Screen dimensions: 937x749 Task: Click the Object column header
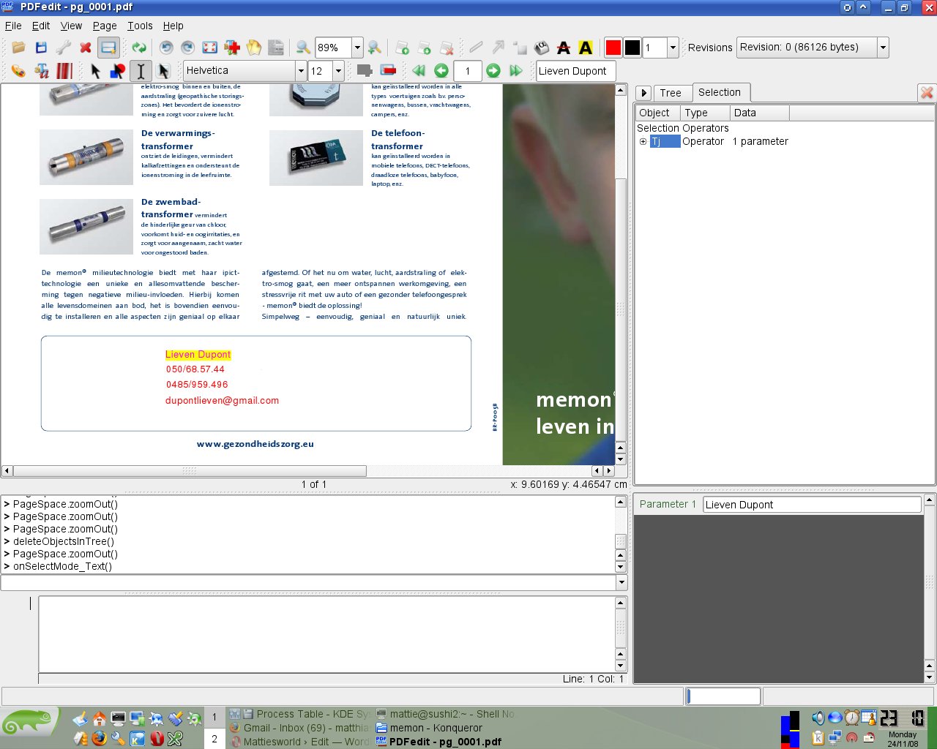(x=657, y=113)
